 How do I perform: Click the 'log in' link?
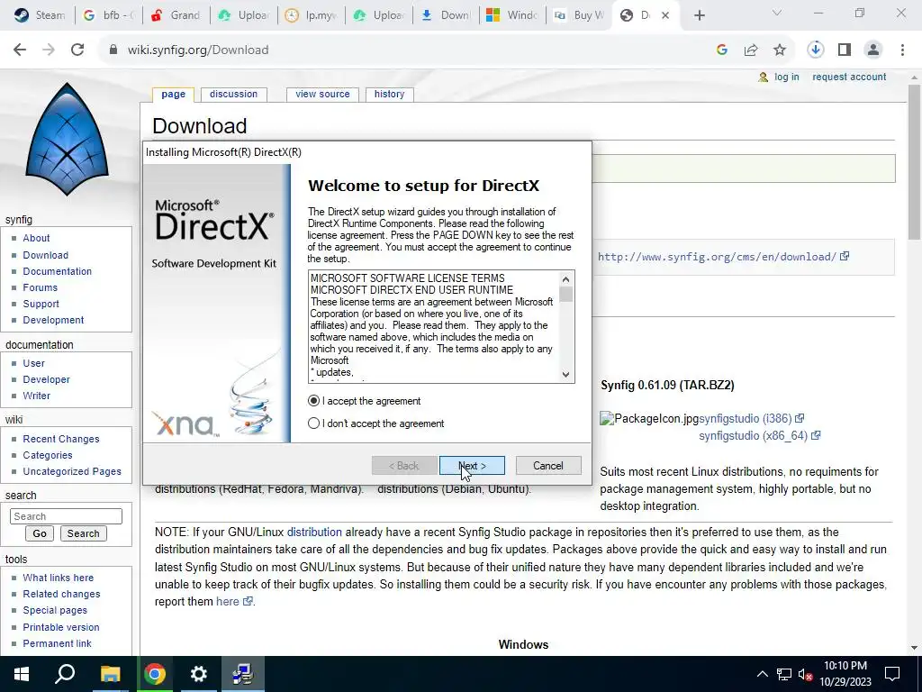786,77
